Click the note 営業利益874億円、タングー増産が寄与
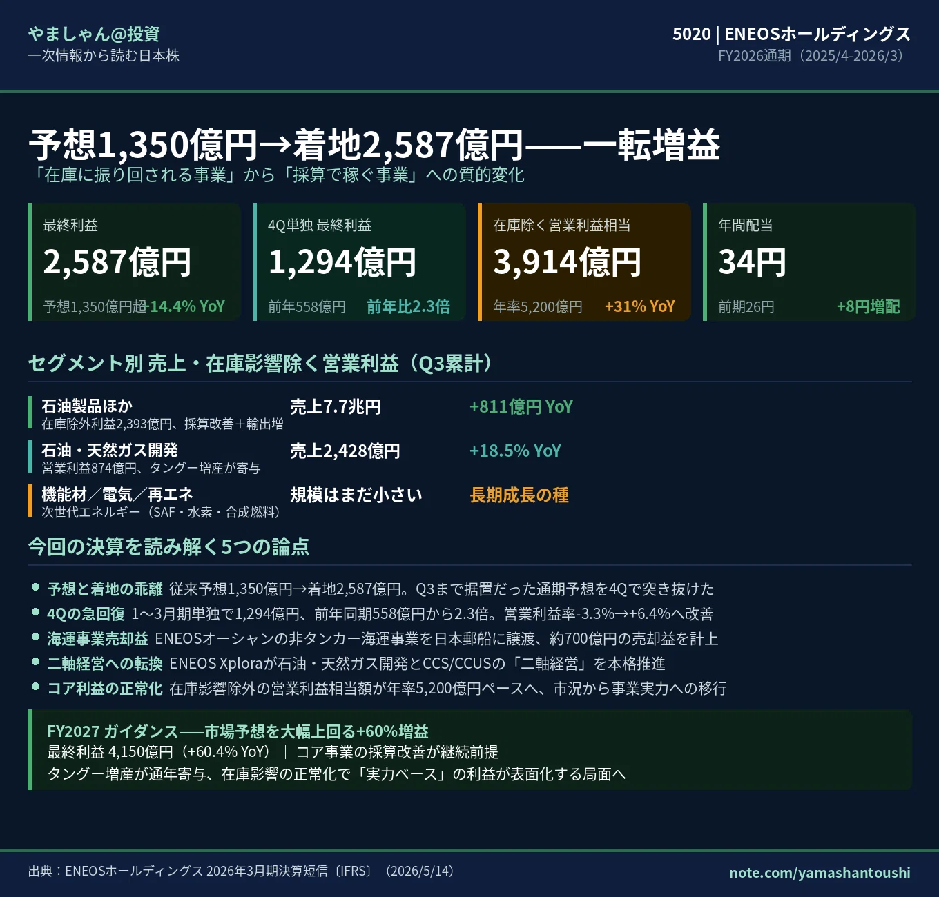939x897 pixels. pos(151,468)
